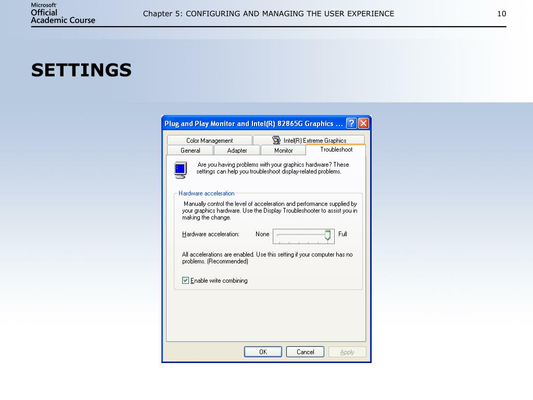
Task: Click the greyed Apply button
Action: (347, 352)
